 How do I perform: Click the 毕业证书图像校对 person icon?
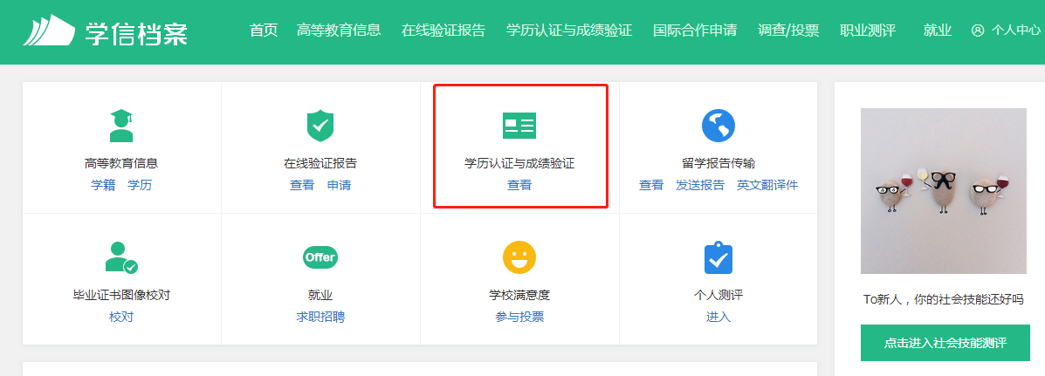(121, 258)
